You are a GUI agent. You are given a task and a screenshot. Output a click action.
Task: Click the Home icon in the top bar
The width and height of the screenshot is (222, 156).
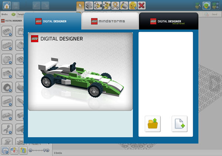(6, 5)
